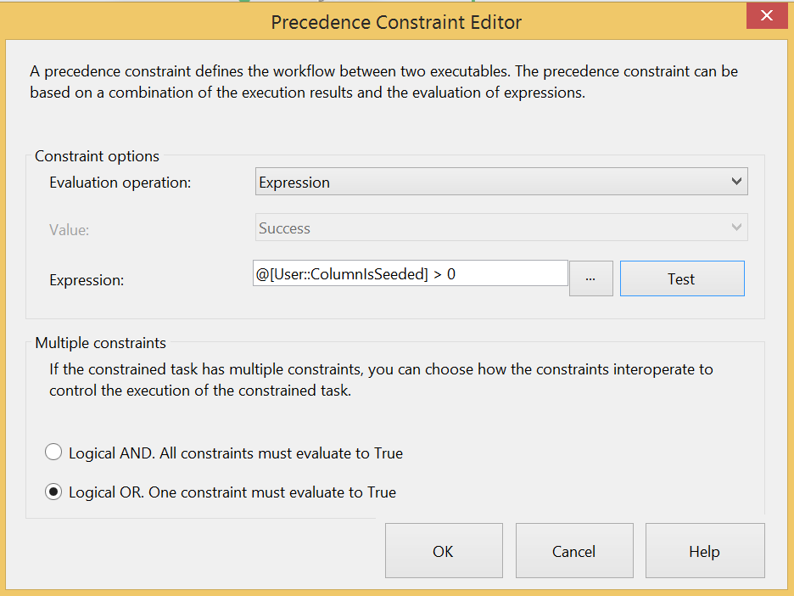Click the arrow on the Value dropdown
The height and width of the screenshot is (596, 794).
point(735,228)
